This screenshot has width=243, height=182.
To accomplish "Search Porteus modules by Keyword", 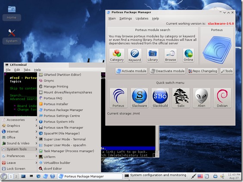I will (135, 55).
